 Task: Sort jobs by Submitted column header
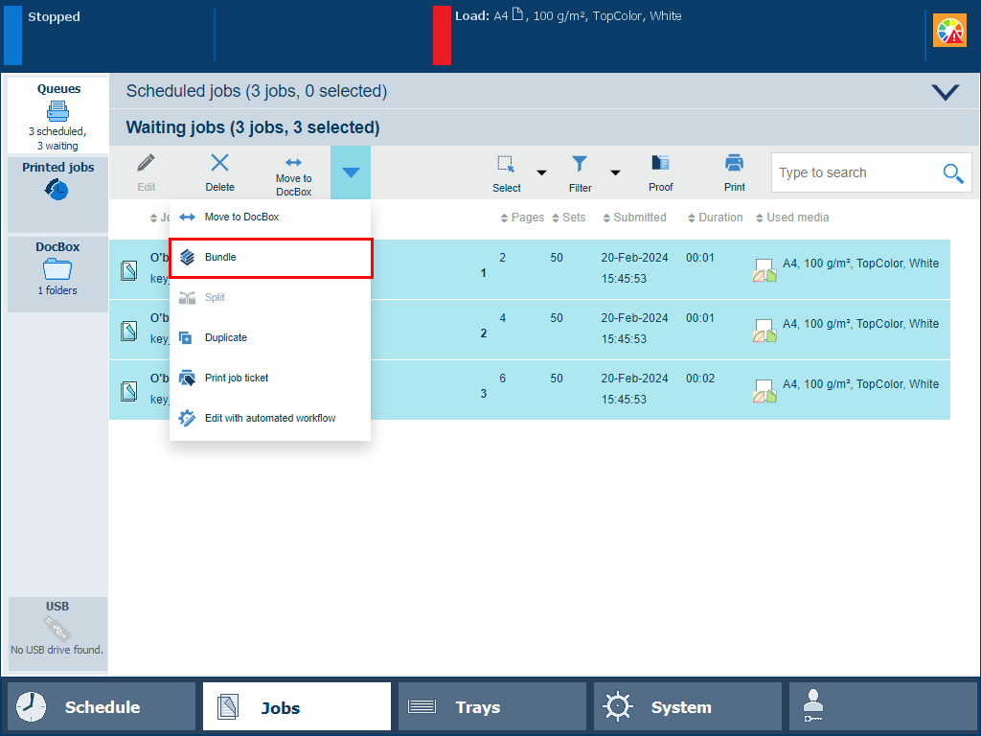(639, 218)
